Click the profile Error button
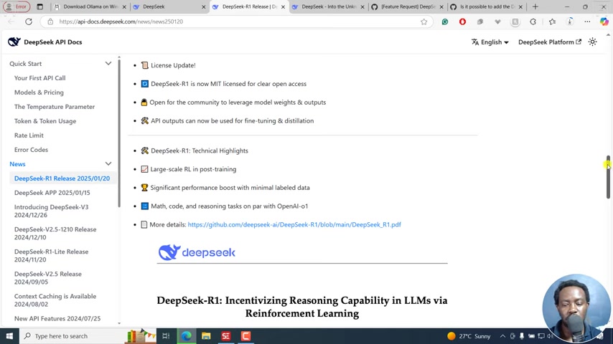 pyautogui.click(x=17, y=6)
